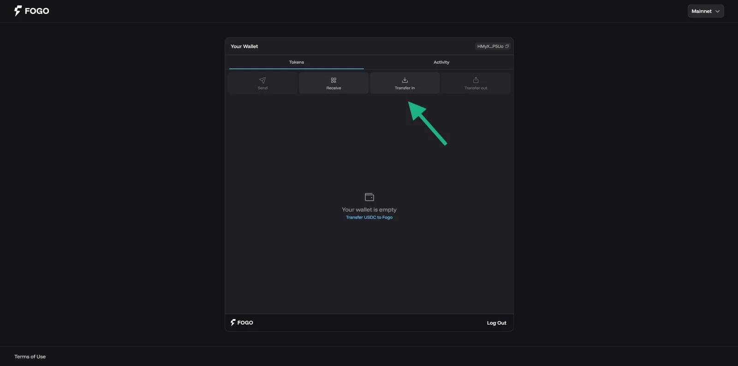Click the Transfer out button
The height and width of the screenshot is (366, 738).
[476, 83]
